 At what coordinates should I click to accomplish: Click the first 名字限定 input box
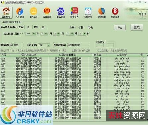pos(100,45)
